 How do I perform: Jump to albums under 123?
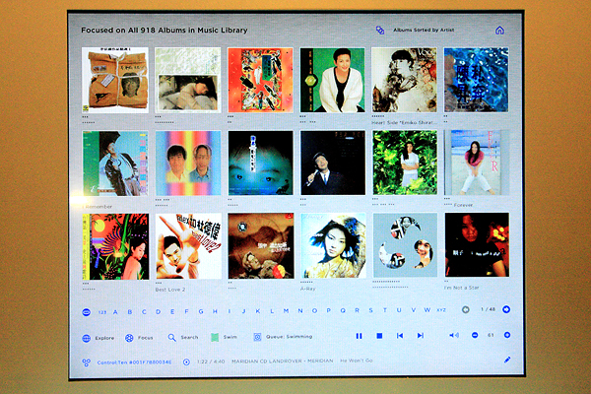coord(102,312)
